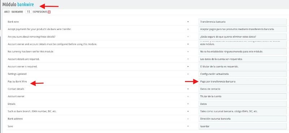Click the 'Datos de contacto' translation field
Screen dimensions: 289x133
point(242,89)
